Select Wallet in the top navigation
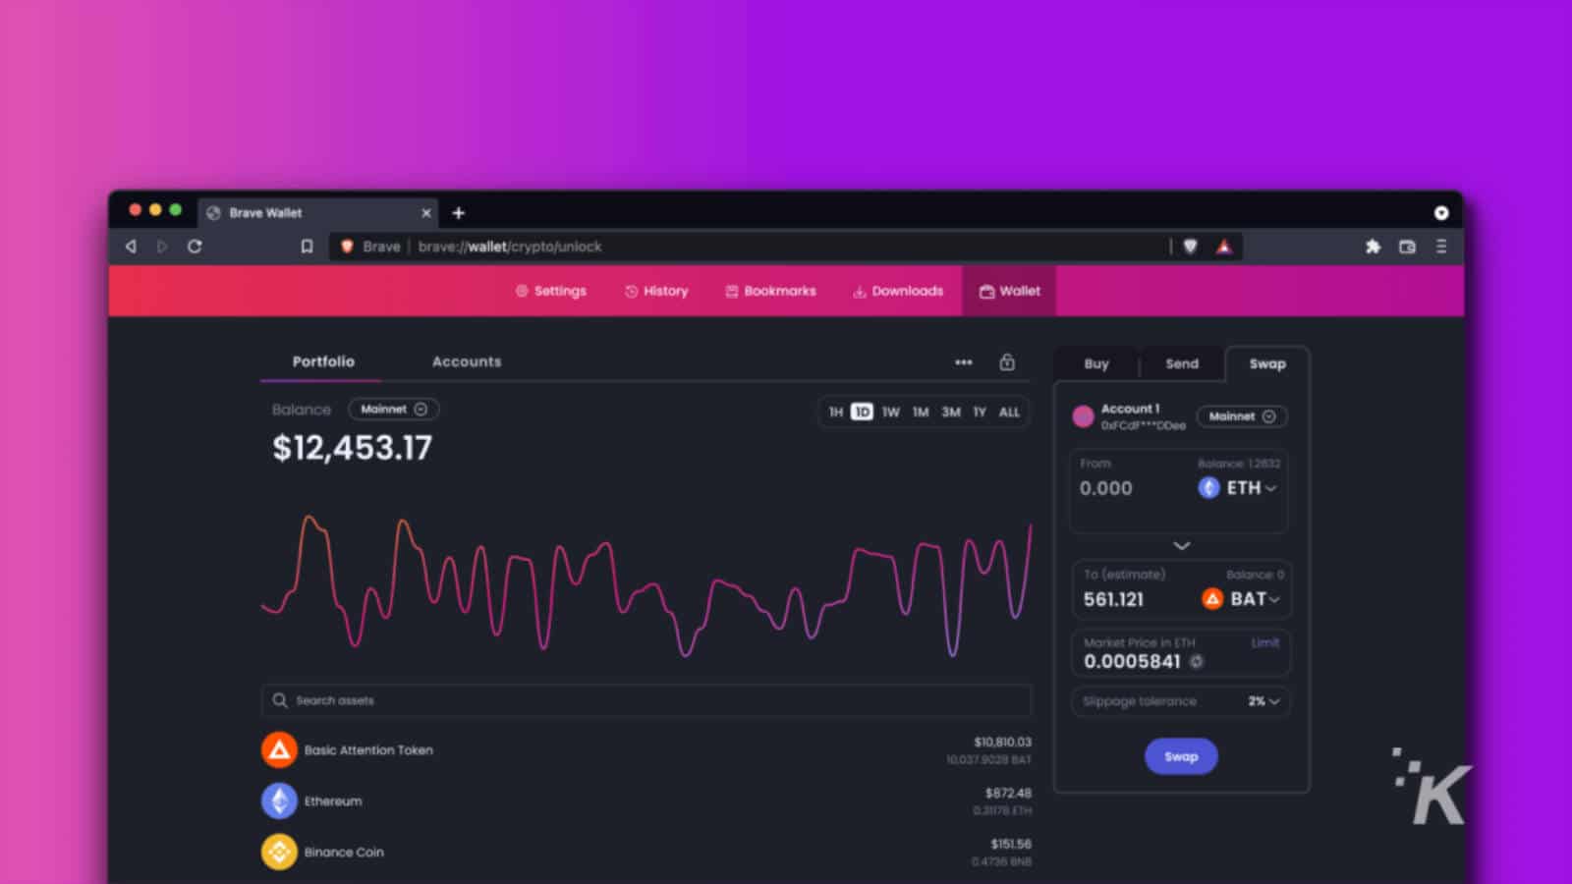The height and width of the screenshot is (884, 1572). (x=1009, y=291)
